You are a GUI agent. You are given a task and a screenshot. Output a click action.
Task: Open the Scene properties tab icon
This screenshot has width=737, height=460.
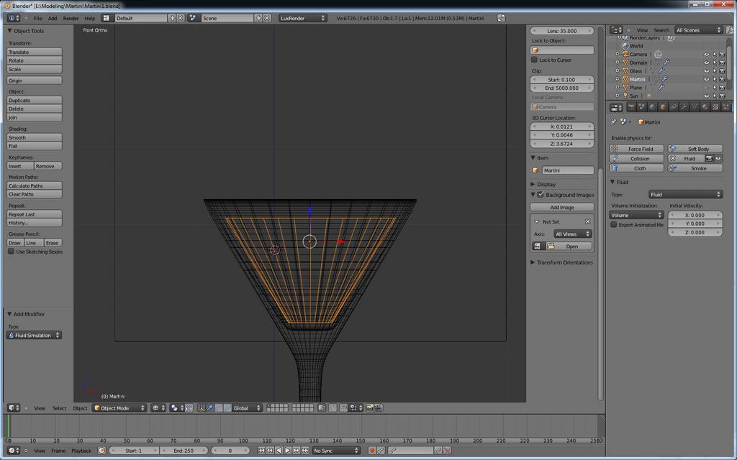click(x=641, y=108)
